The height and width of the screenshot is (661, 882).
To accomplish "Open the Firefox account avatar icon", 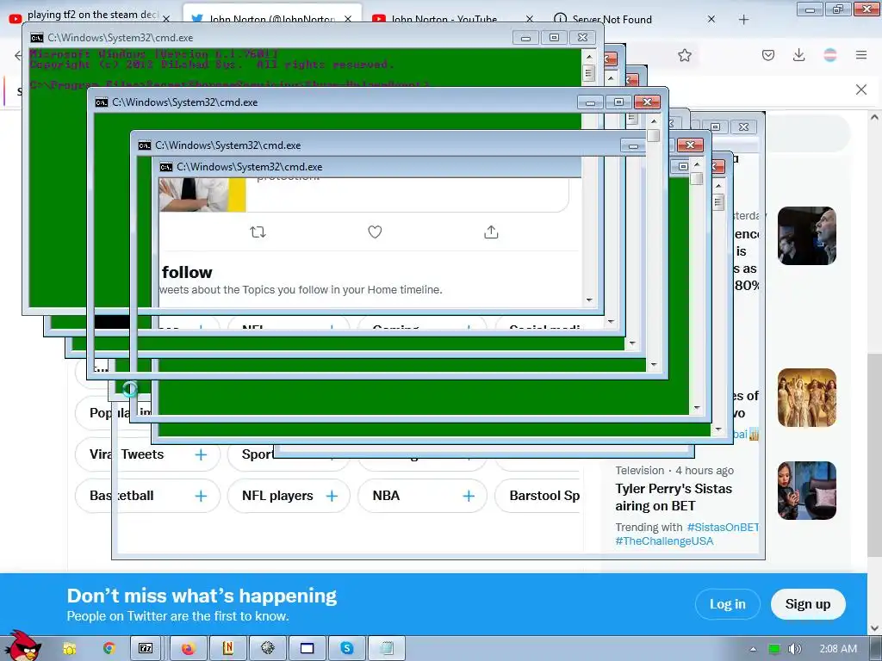I will pos(830,55).
